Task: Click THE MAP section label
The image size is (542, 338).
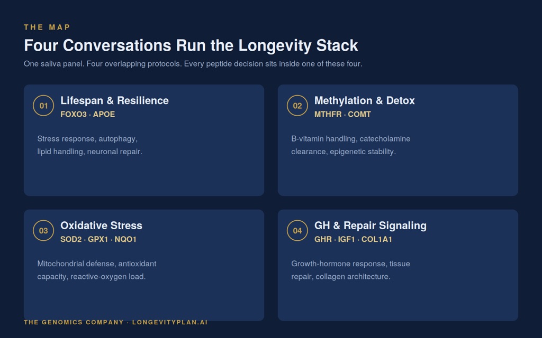Action: pos(47,27)
